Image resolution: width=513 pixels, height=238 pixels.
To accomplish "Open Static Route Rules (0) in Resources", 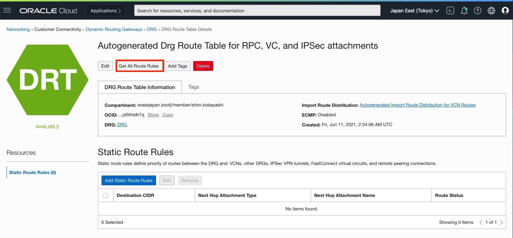I will click(x=32, y=173).
